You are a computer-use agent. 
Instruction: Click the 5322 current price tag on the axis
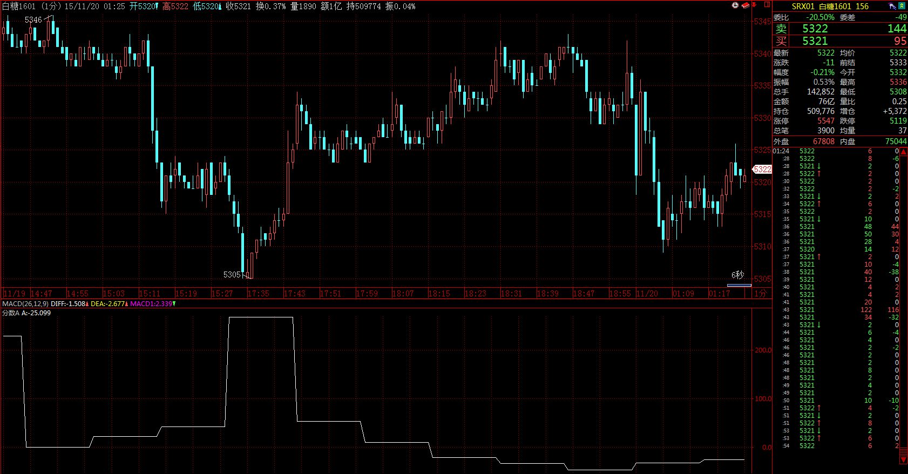[762, 170]
